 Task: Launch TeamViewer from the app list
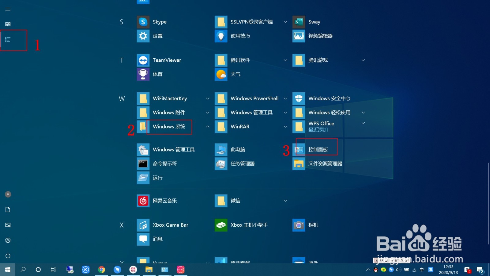click(x=167, y=60)
